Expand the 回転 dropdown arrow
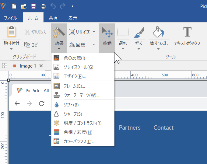Viewport: 207px width, 164px height. click(x=94, y=44)
